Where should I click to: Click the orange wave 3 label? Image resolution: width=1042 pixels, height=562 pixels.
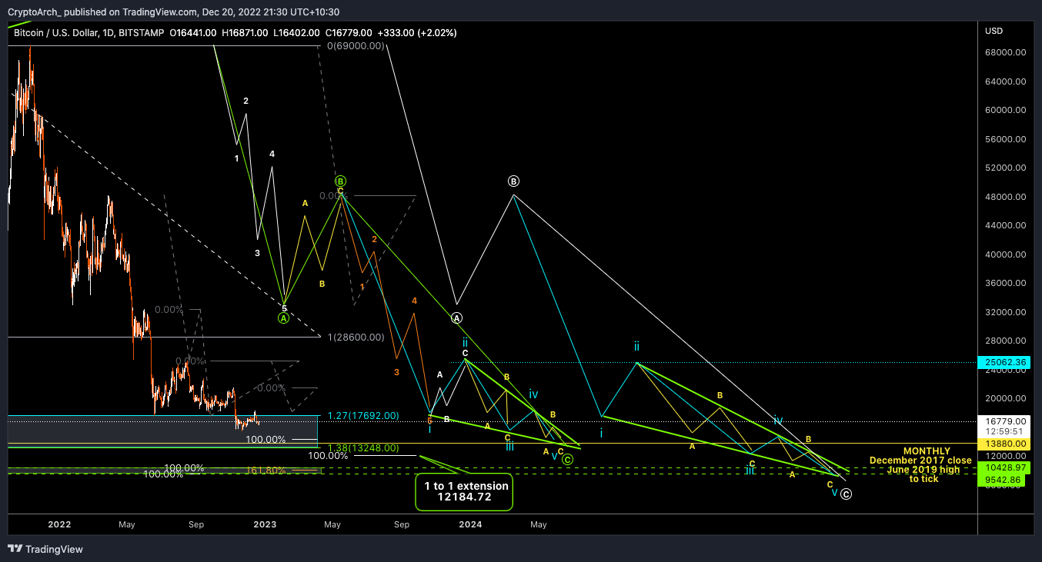[396, 372]
